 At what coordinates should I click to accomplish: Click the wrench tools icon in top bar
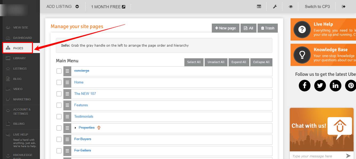coord(275,7)
